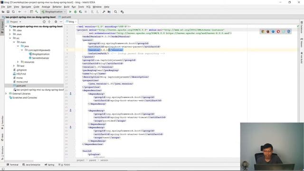Open the TODO tool window
The image size is (304, 171).
click(64, 165)
